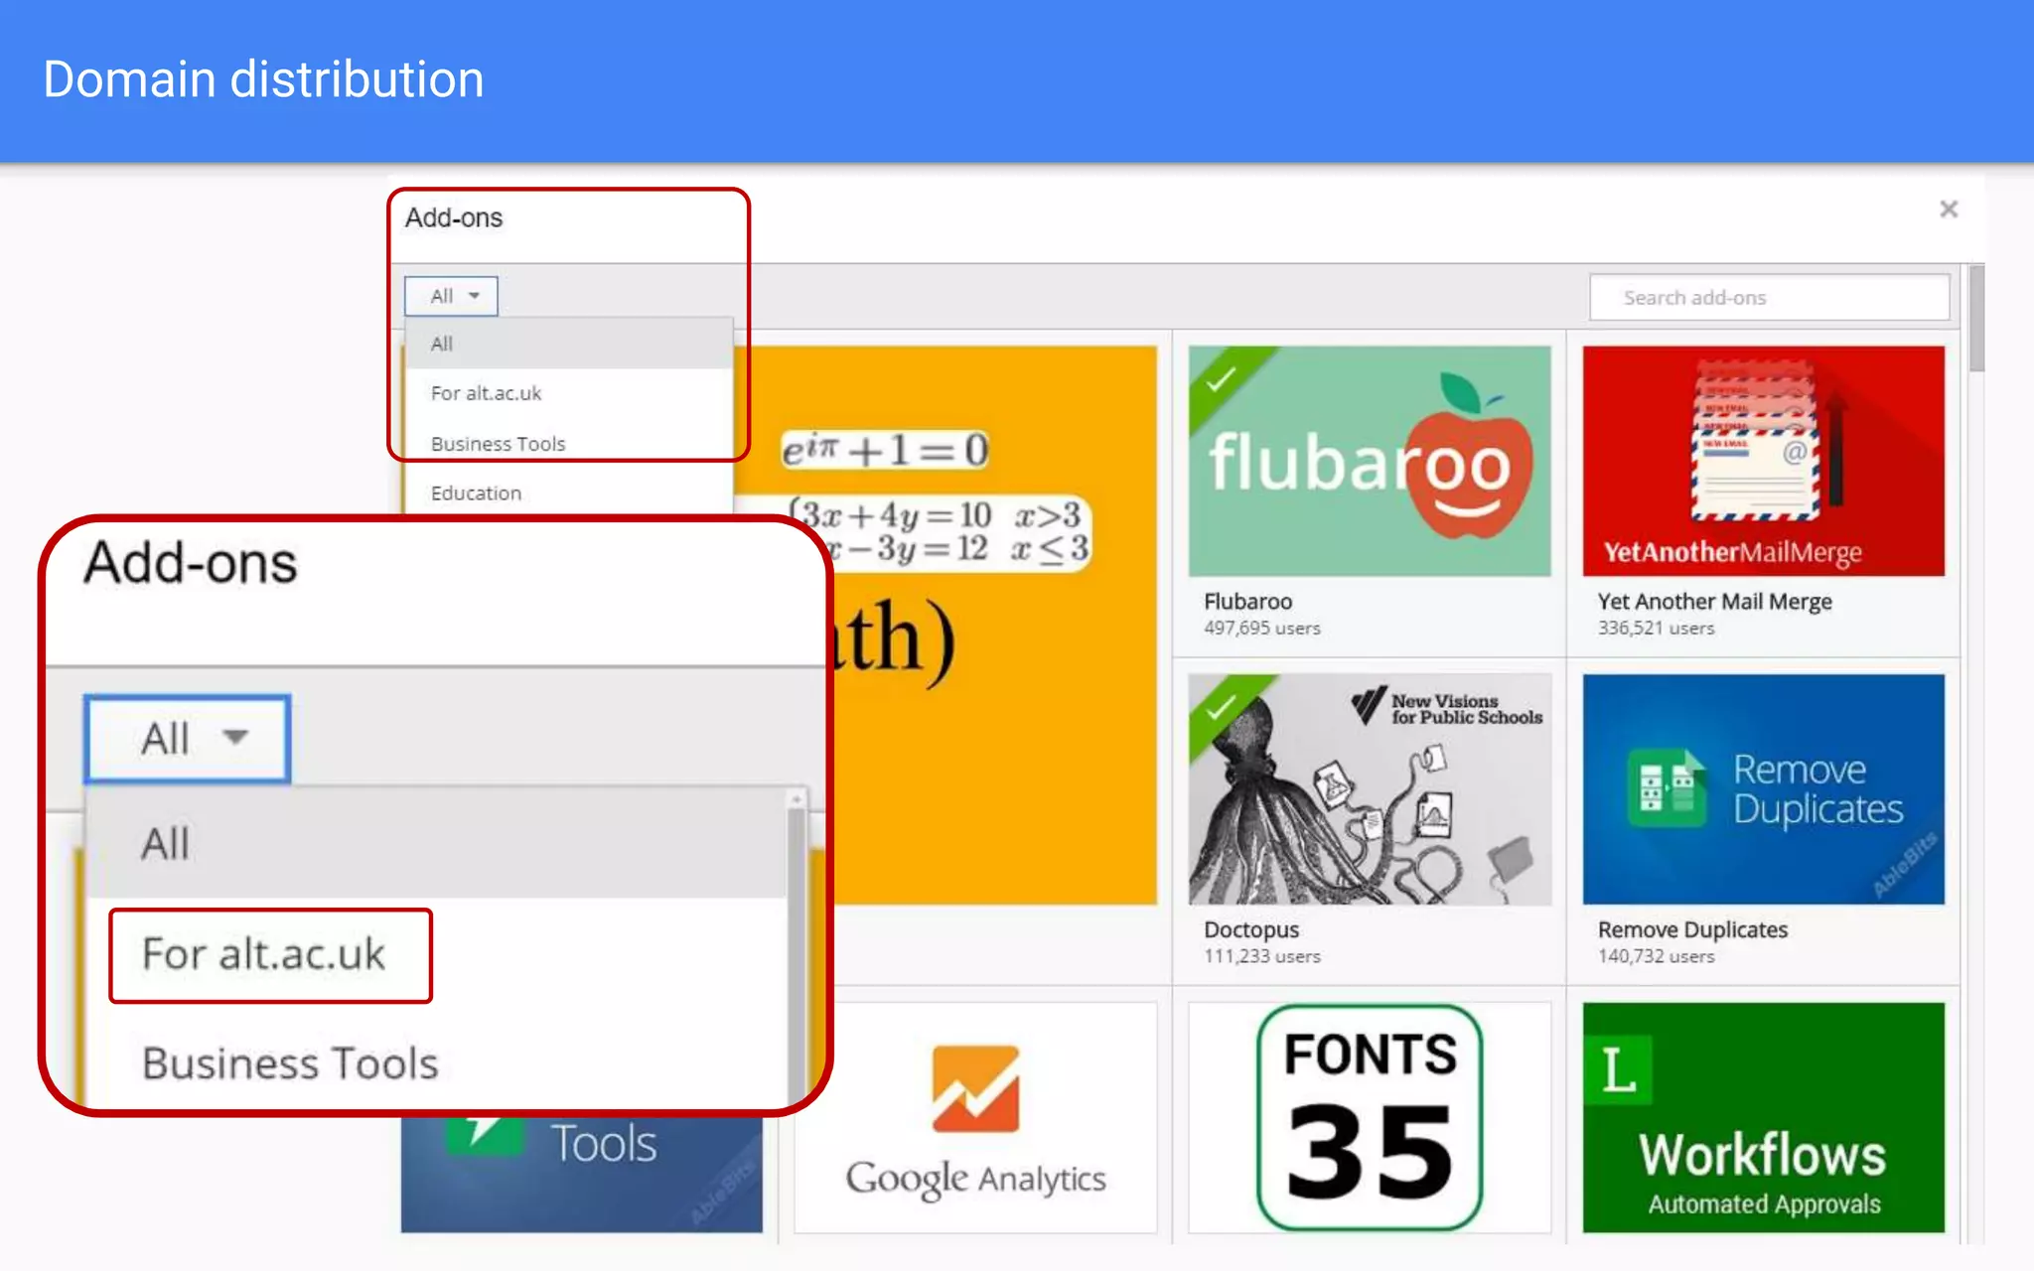Click the green checkmark on Flubaroo
Viewport: 2034px width, 1271px height.
pos(1221,379)
